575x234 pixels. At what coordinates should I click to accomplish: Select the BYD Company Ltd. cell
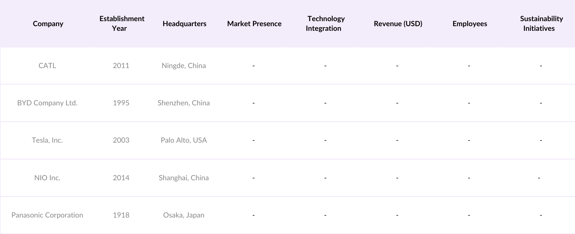47,103
